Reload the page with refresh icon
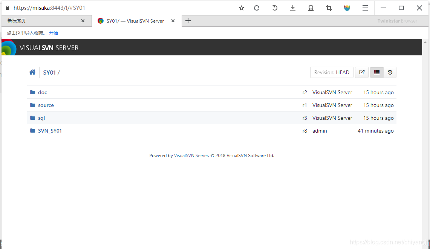 257,8
